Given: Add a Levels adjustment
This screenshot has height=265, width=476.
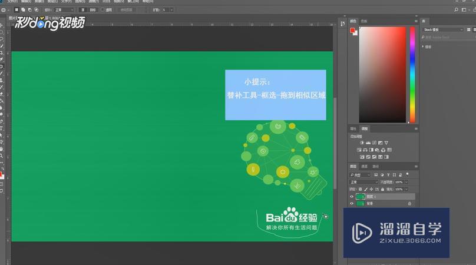Looking at the screenshot, I should point(368,143).
